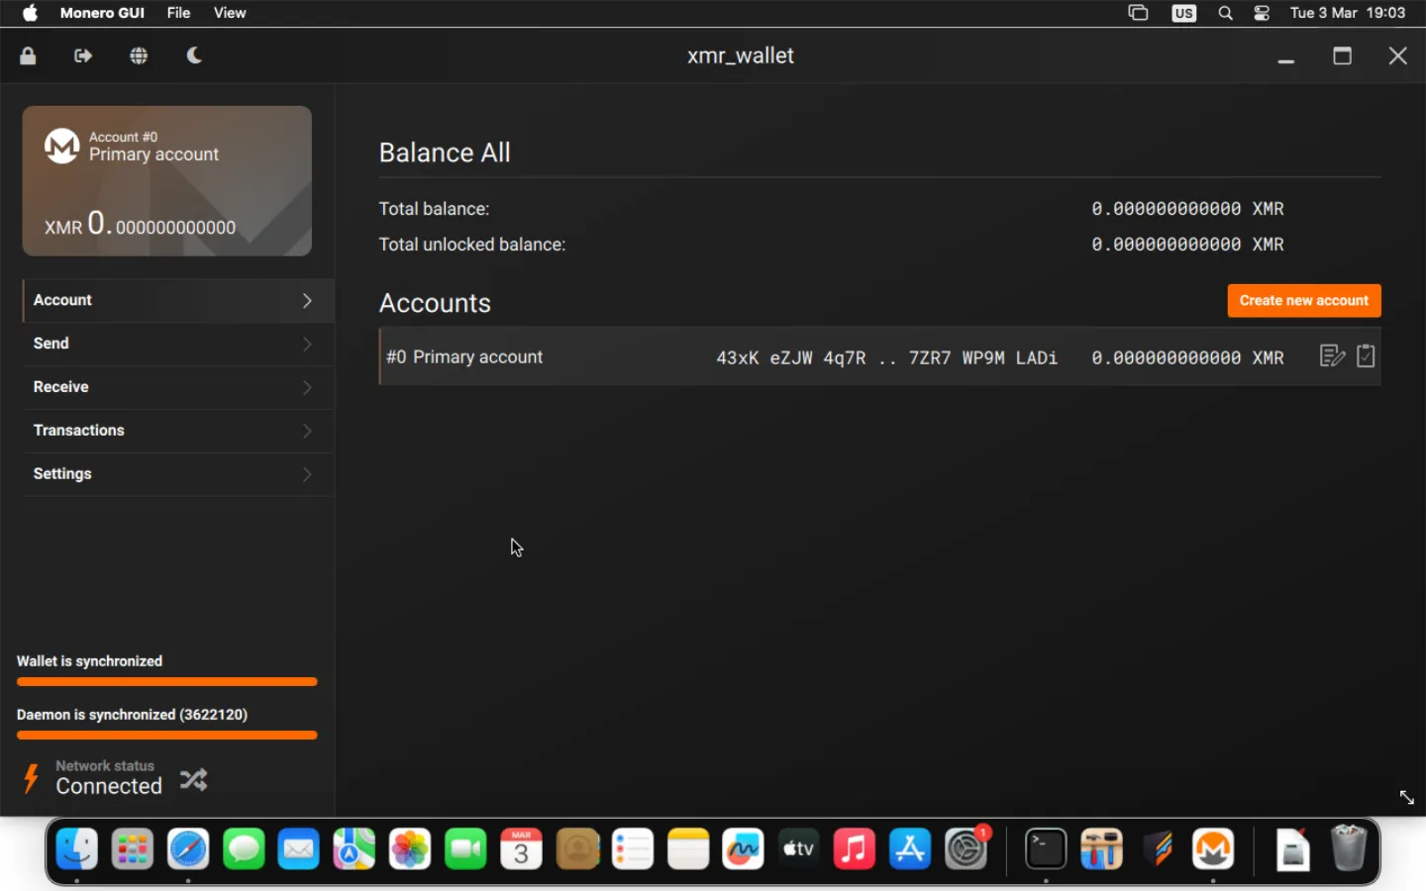Edit label of #0 Primary account
Viewport: 1426px width, 891px height.
[x=1332, y=356]
